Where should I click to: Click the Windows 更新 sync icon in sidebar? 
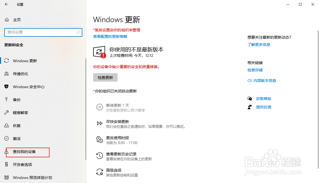coord(6,61)
